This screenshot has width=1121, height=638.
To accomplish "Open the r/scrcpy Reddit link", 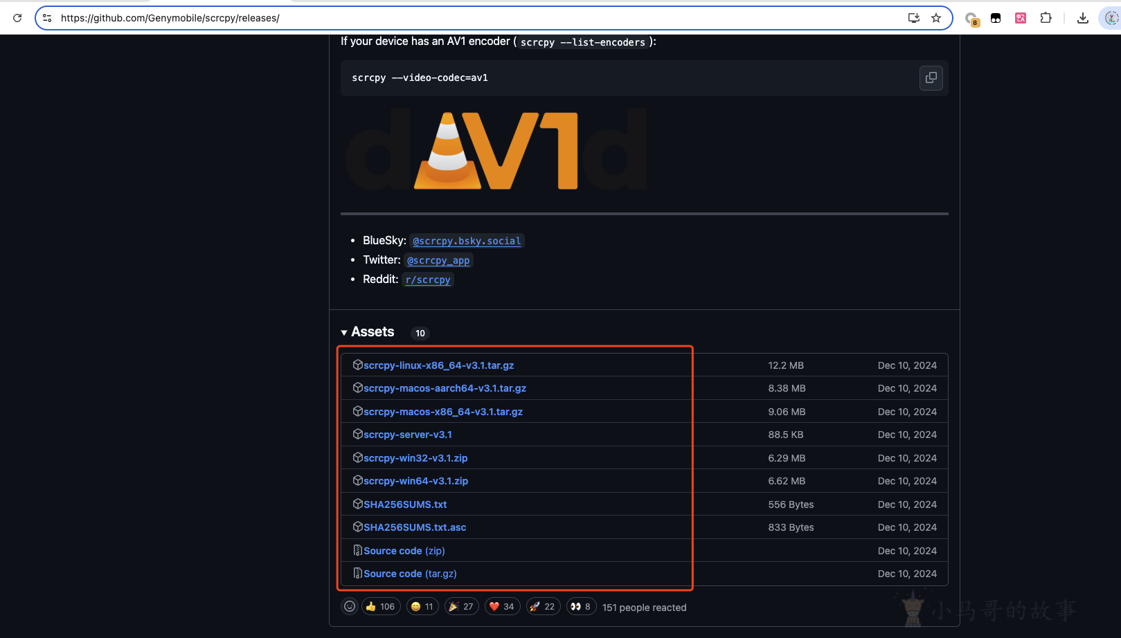I will (x=428, y=280).
